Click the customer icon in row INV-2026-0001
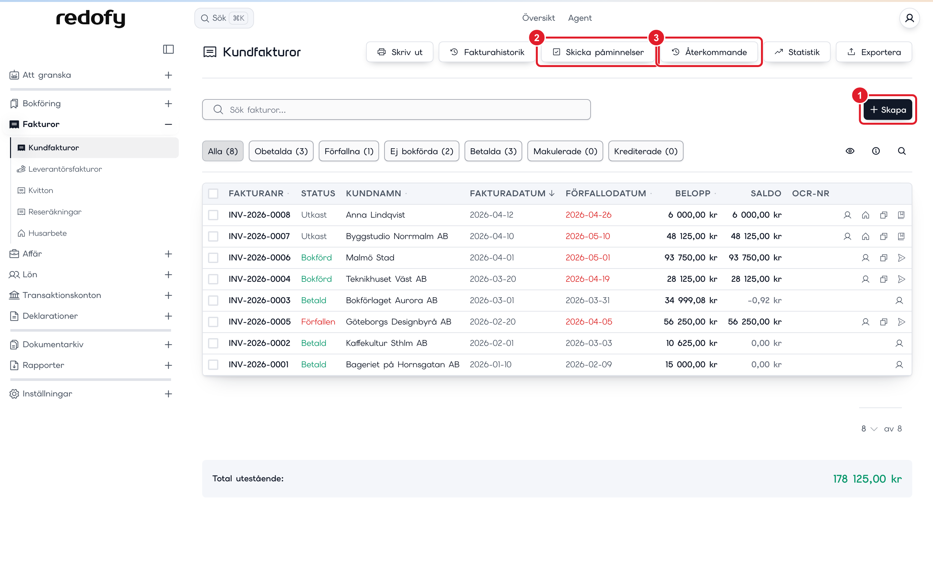Viewport: 933px width, 583px height. pos(899,364)
